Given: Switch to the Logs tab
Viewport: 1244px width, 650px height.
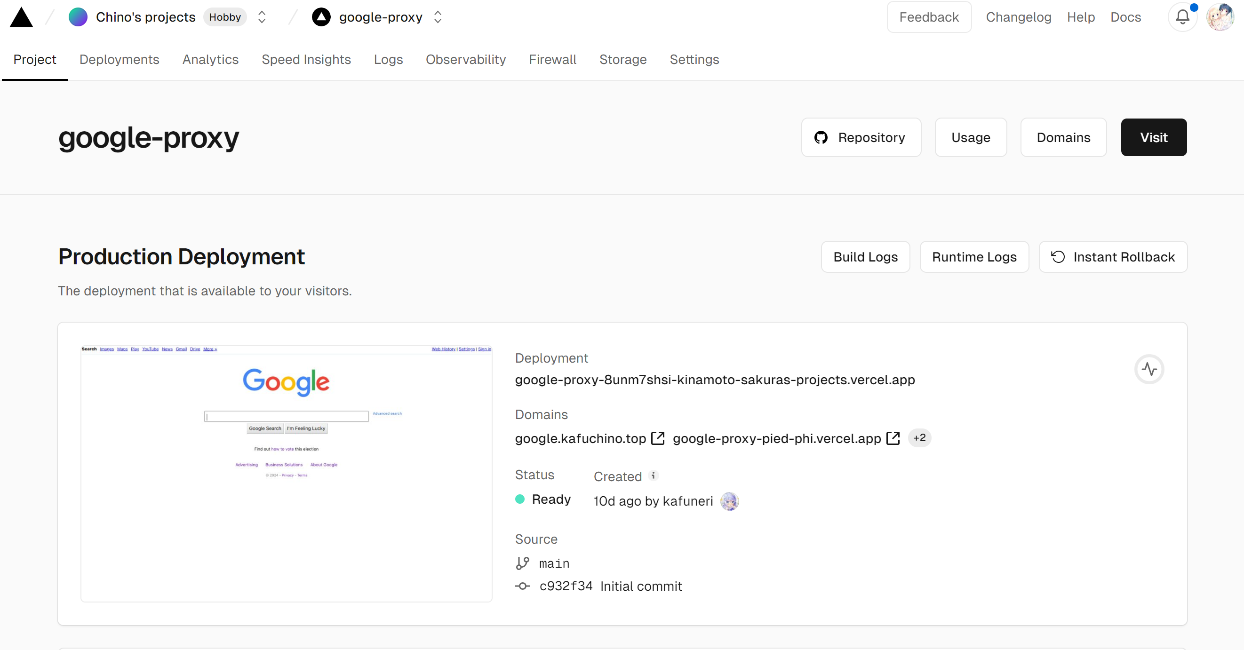Looking at the screenshot, I should pos(388,59).
